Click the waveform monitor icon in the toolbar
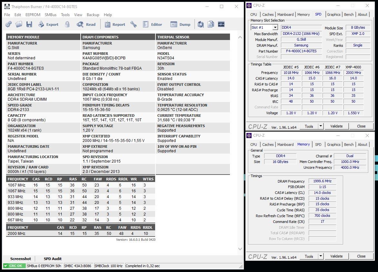The height and width of the screenshot is (272, 378). (221, 24)
